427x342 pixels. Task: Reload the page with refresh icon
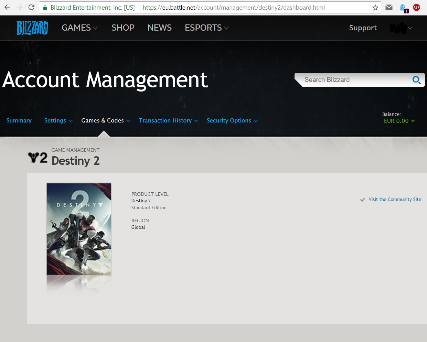pos(31,7)
